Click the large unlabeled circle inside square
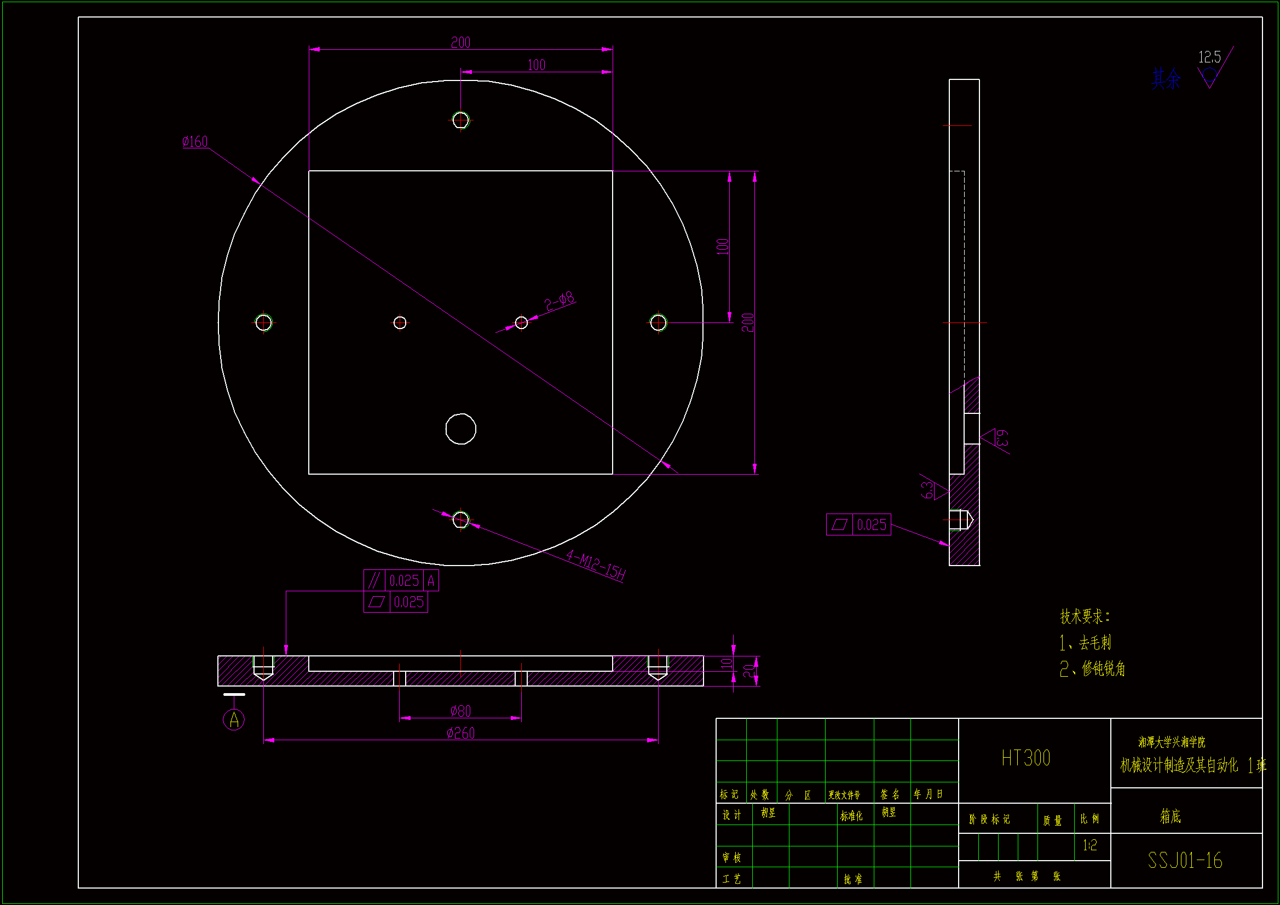The width and height of the screenshot is (1280, 905). coord(460,429)
